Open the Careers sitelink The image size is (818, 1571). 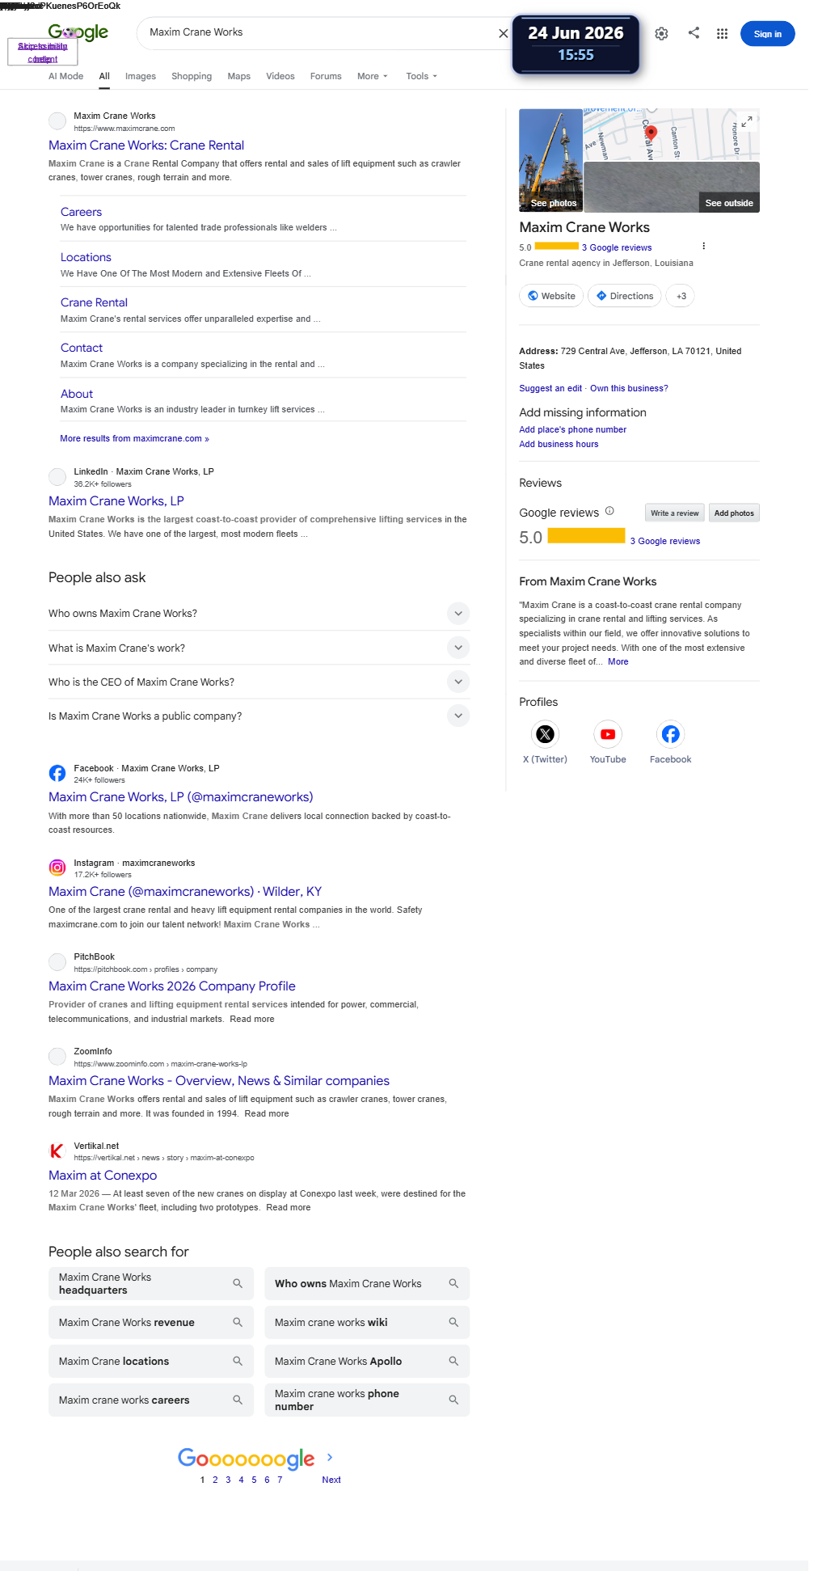[81, 212]
